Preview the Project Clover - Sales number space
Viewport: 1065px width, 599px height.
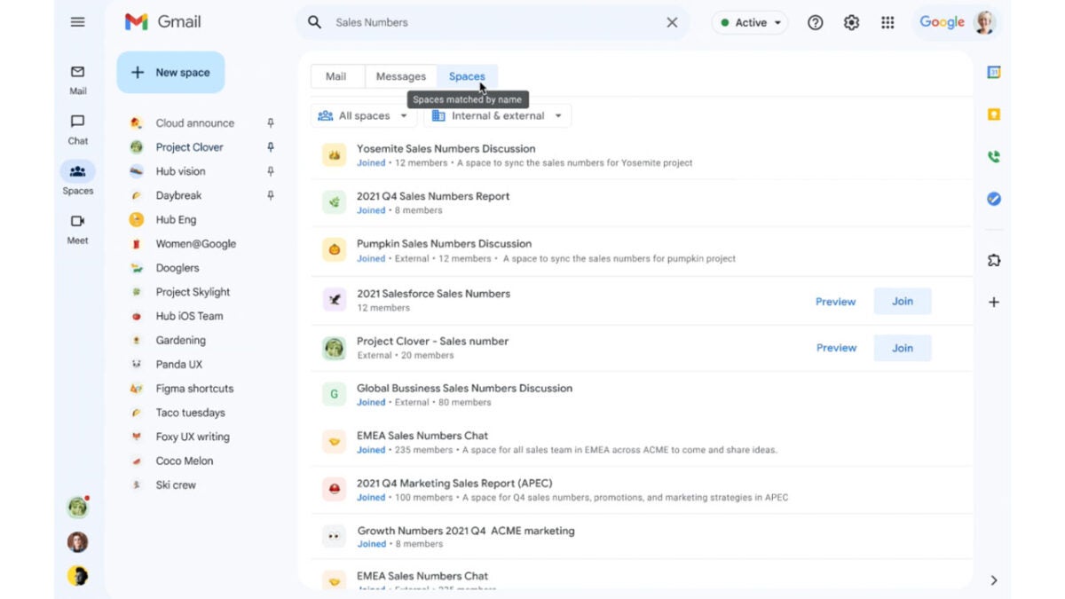pos(836,348)
